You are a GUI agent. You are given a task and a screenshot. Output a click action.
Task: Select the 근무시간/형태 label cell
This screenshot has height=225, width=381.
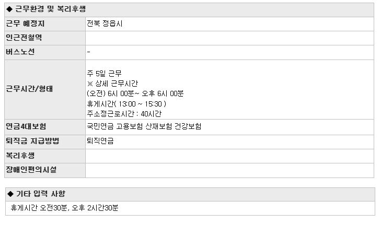[45, 90]
